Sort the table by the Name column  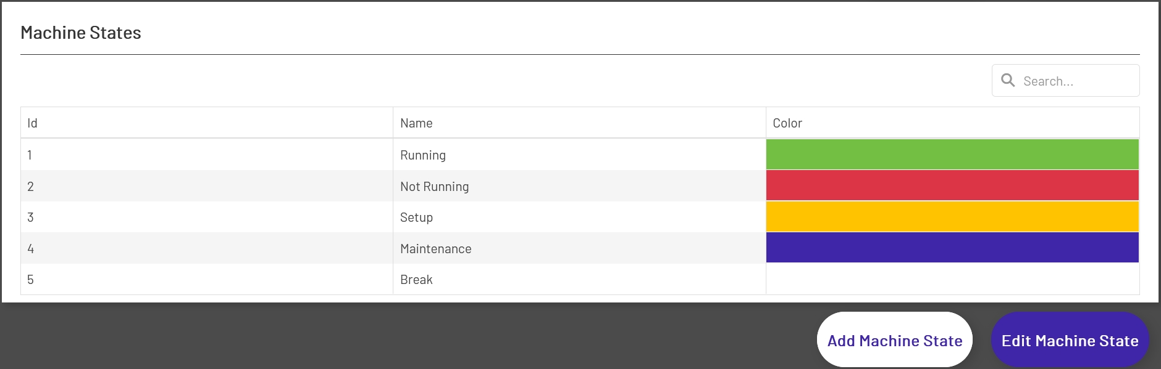[416, 123]
